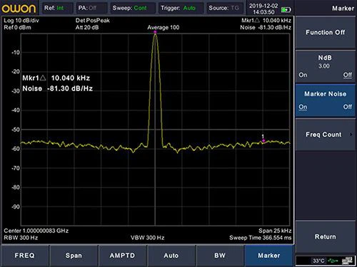Image resolution: width=357 pixels, height=267 pixels.
Task: Click the -10 axis label
Action: (x=16, y=53)
